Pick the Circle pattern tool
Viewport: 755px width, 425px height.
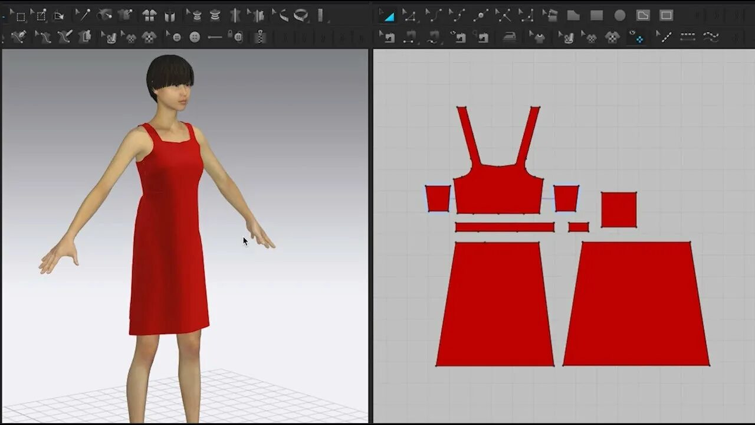tap(619, 16)
